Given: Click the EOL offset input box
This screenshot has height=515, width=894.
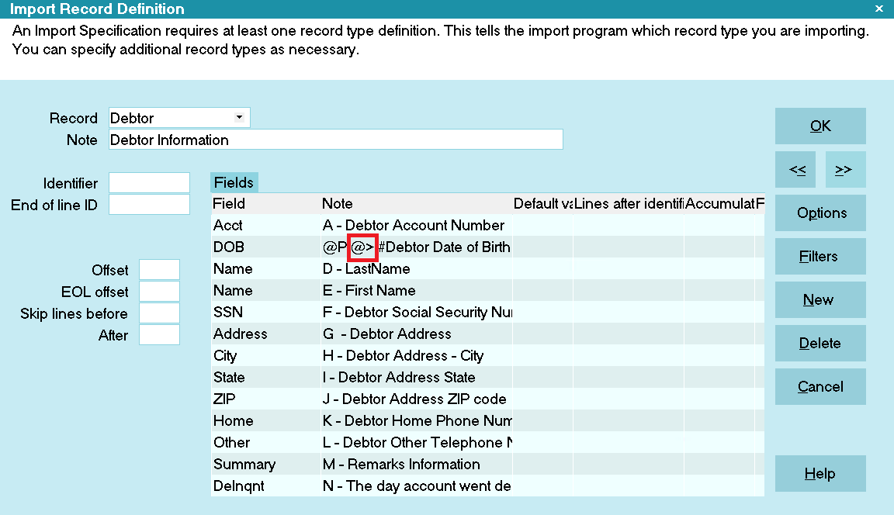Looking at the screenshot, I should coord(160,291).
